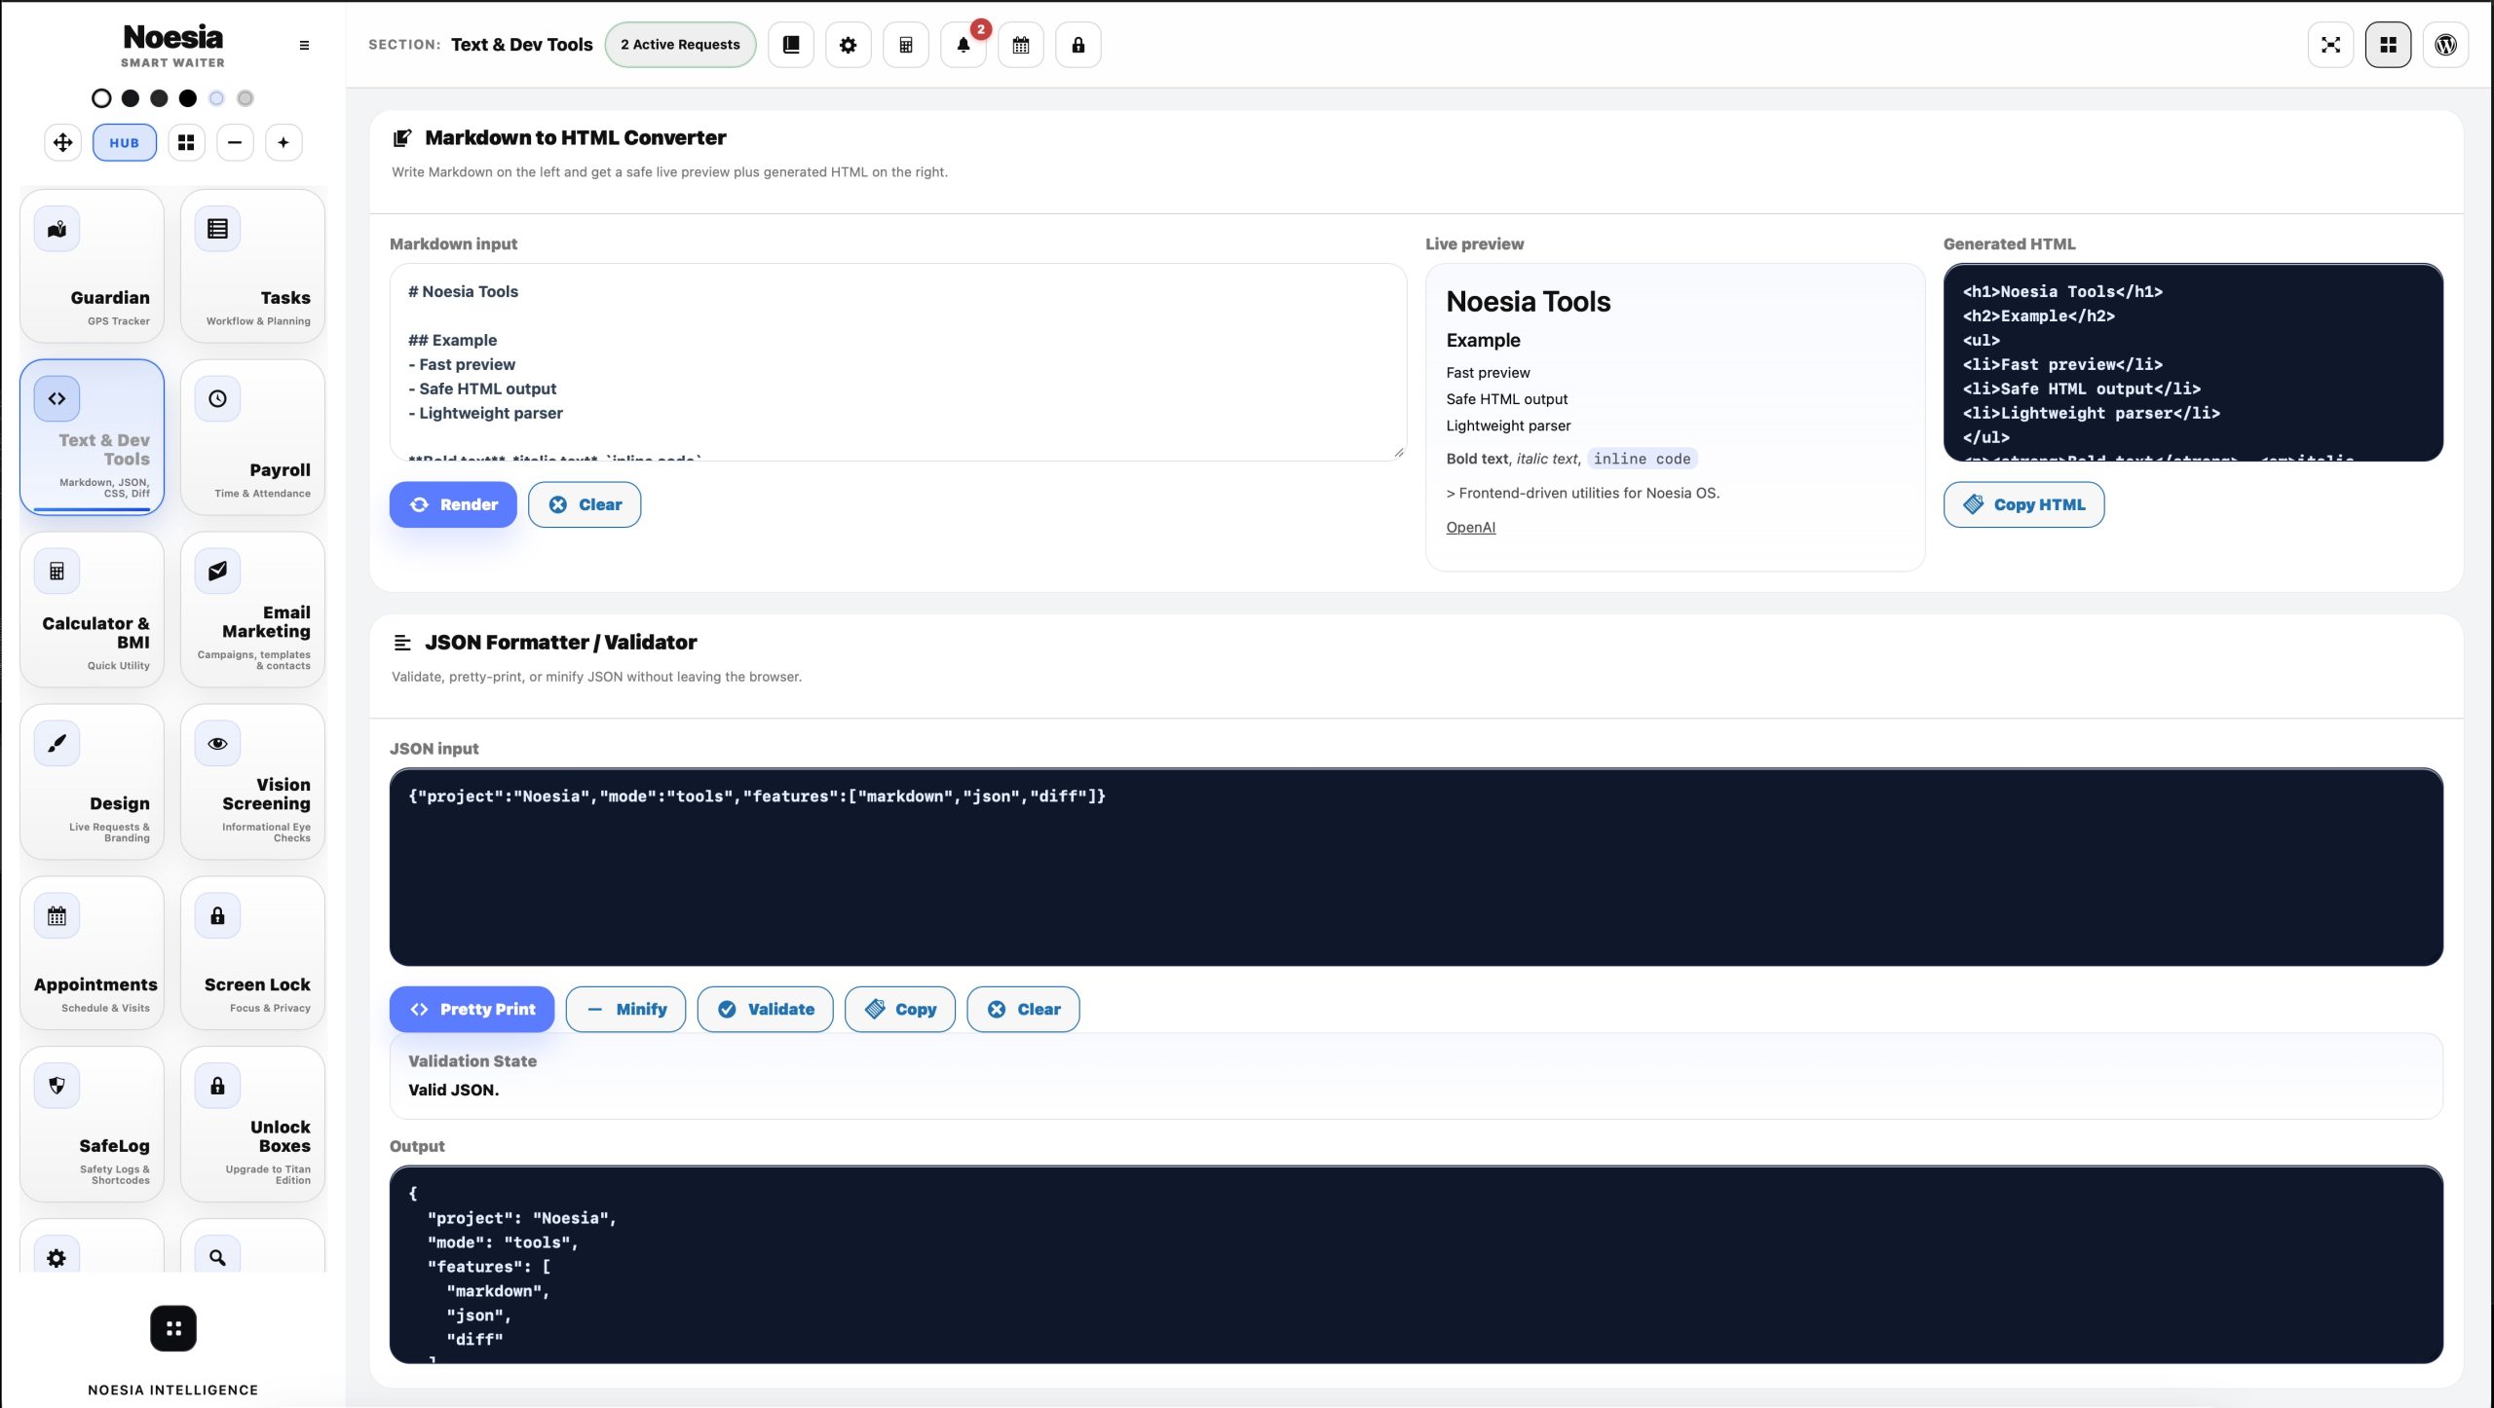This screenshot has width=2494, height=1408.
Task: Open the 2 Active Requests pill
Action: click(x=680, y=45)
